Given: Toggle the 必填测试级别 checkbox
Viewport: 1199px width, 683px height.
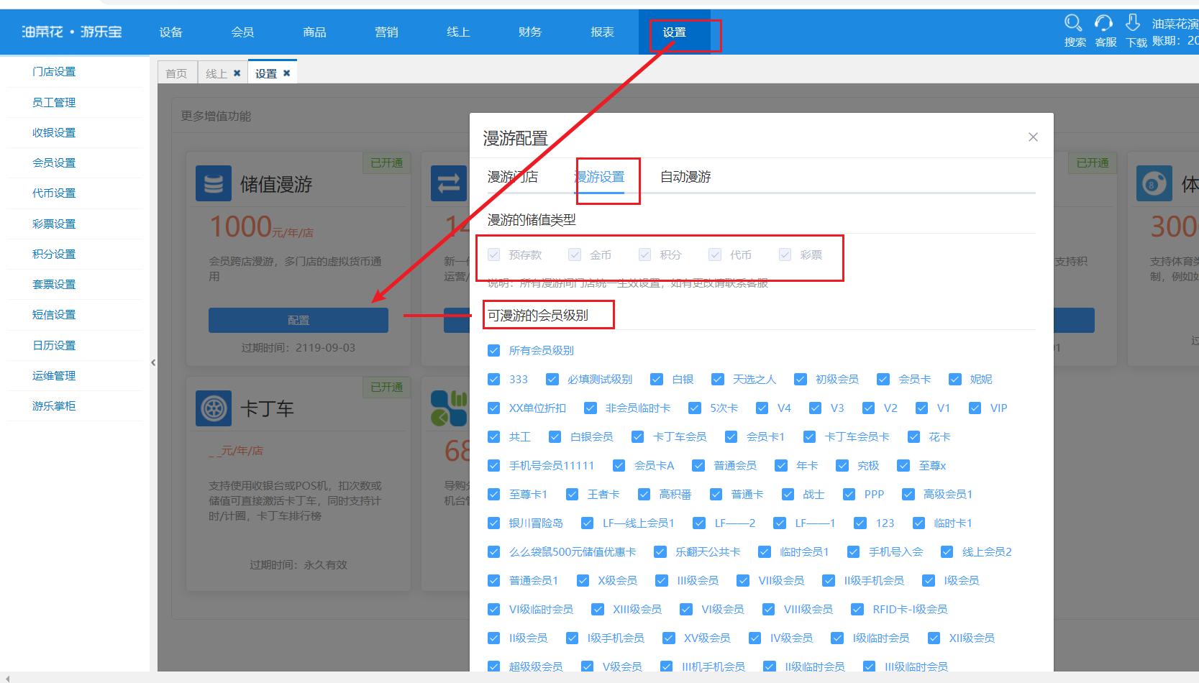Looking at the screenshot, I should click(552, 380).
